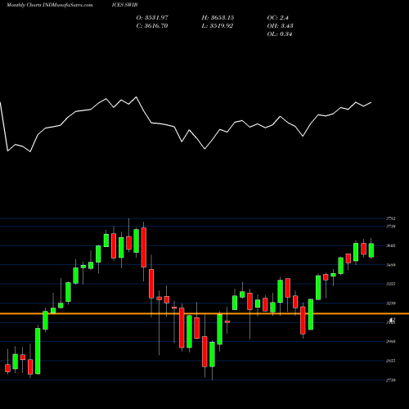Click the latest green candlestick at chart end
409x409 pixels.
click(371, 250)
